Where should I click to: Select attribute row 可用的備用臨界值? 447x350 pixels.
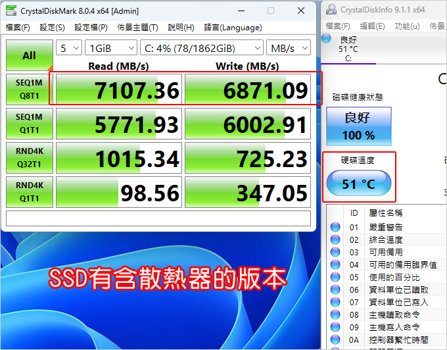point(387,264)
